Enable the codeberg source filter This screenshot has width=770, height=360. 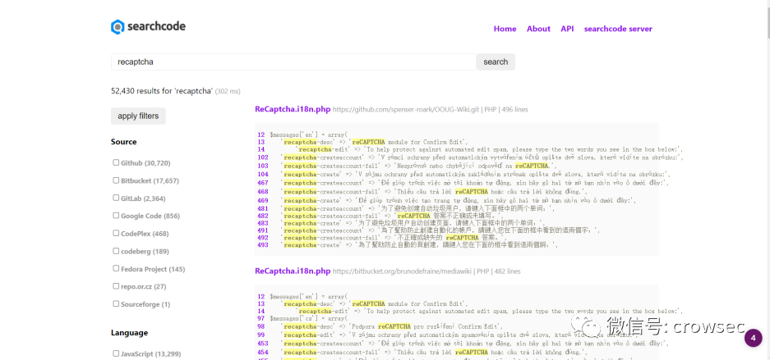point(117,251)
